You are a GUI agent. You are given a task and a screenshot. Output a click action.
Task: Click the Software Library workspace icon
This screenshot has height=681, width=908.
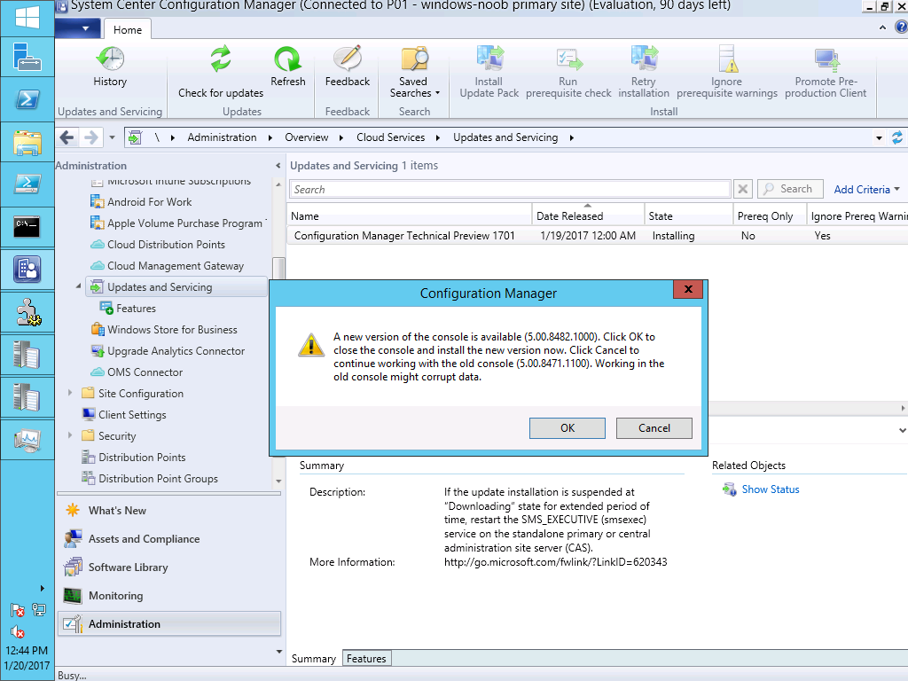[x=73, y=567]
